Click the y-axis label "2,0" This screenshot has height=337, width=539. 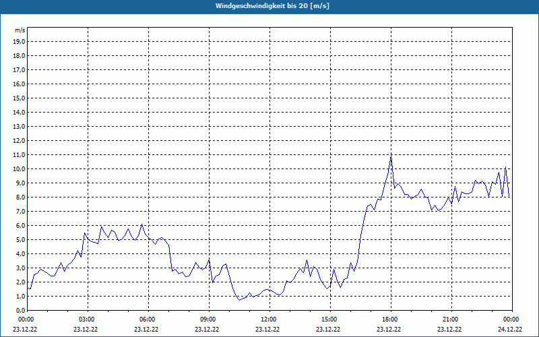pos(21,282)
